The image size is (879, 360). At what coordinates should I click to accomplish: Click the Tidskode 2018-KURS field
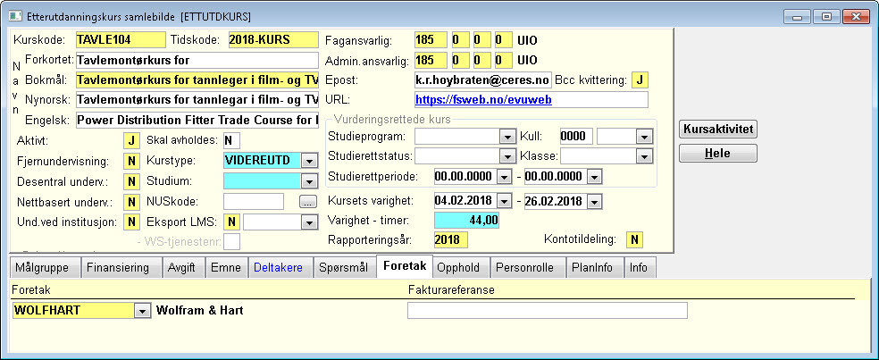(273, 40)
